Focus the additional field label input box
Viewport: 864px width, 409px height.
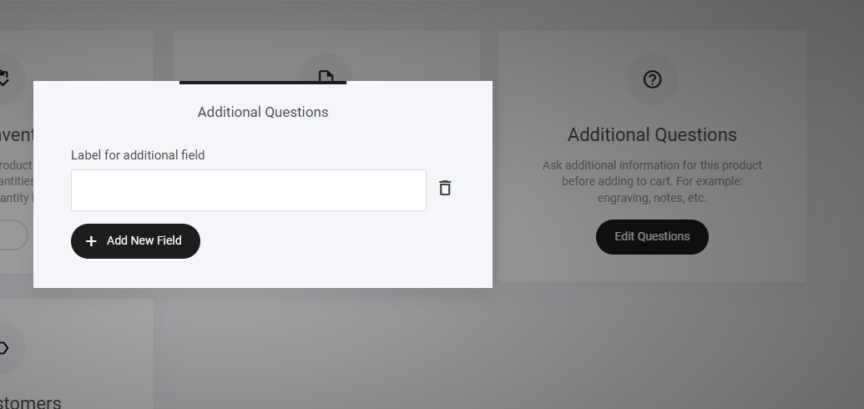click(x=248, y=190)
